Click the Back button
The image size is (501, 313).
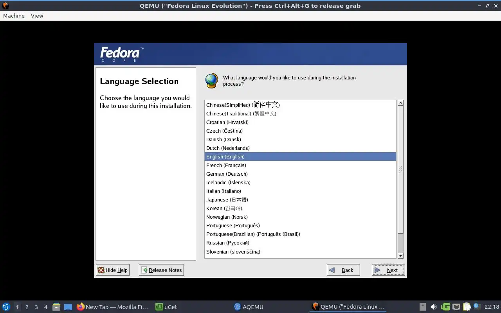(343, 270)
